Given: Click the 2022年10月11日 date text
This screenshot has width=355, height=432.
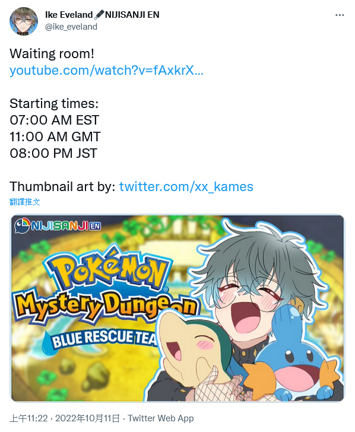Looking at the screenshot, I should pyautogui.click(x=88, y=418).
